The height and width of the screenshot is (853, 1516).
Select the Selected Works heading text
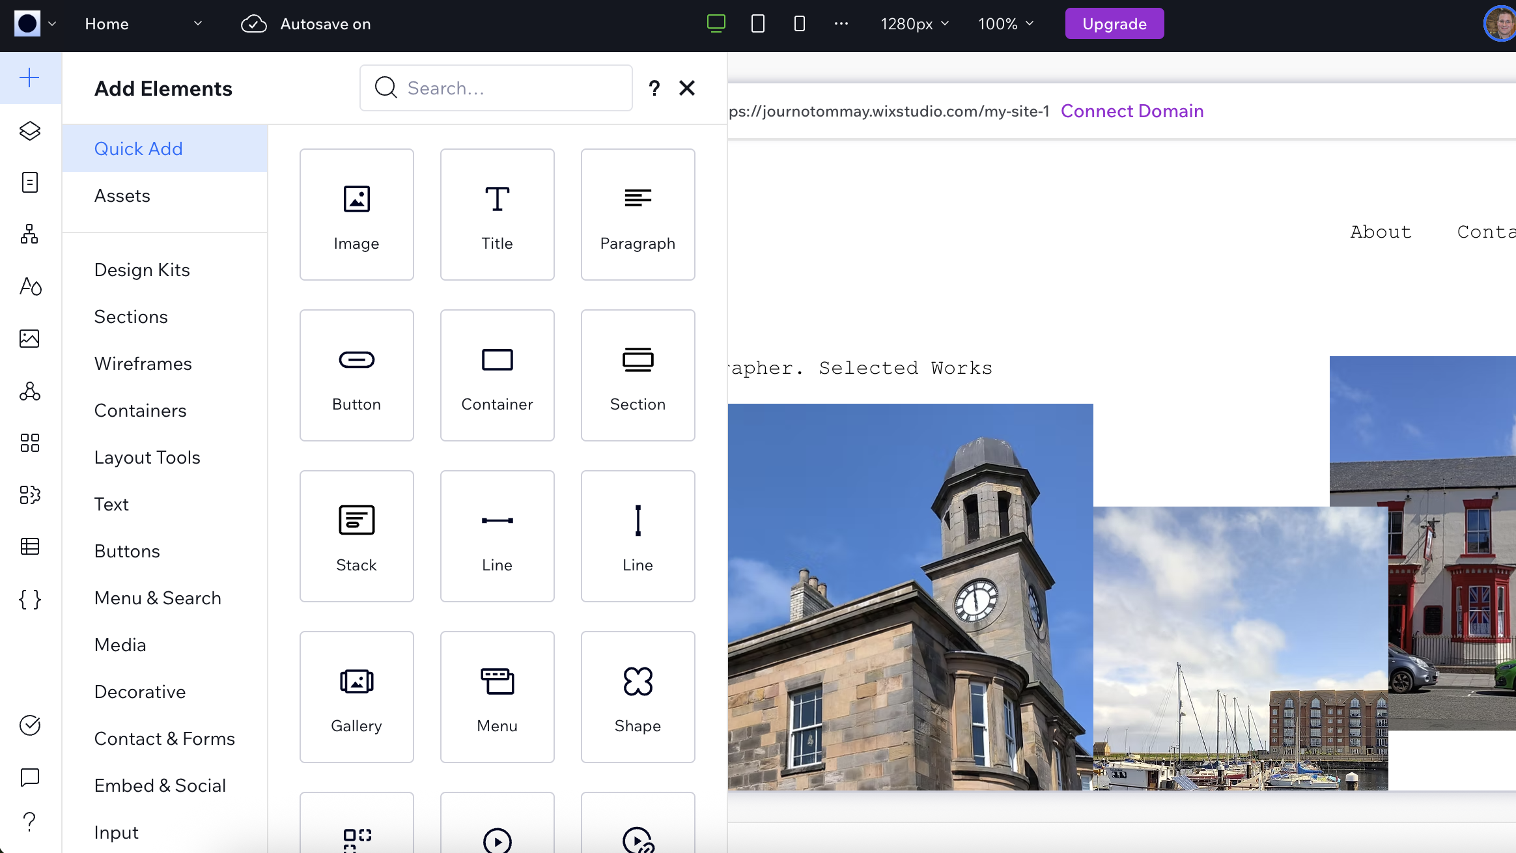click(x=905, y=368)
